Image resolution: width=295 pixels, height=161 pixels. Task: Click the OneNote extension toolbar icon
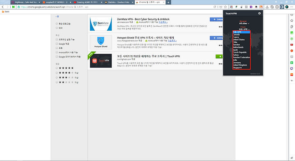251,7
